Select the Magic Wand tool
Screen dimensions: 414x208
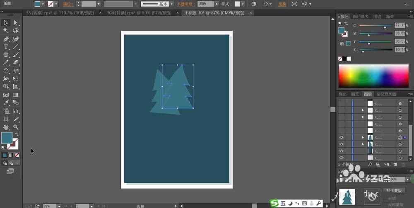pos(6,31)
